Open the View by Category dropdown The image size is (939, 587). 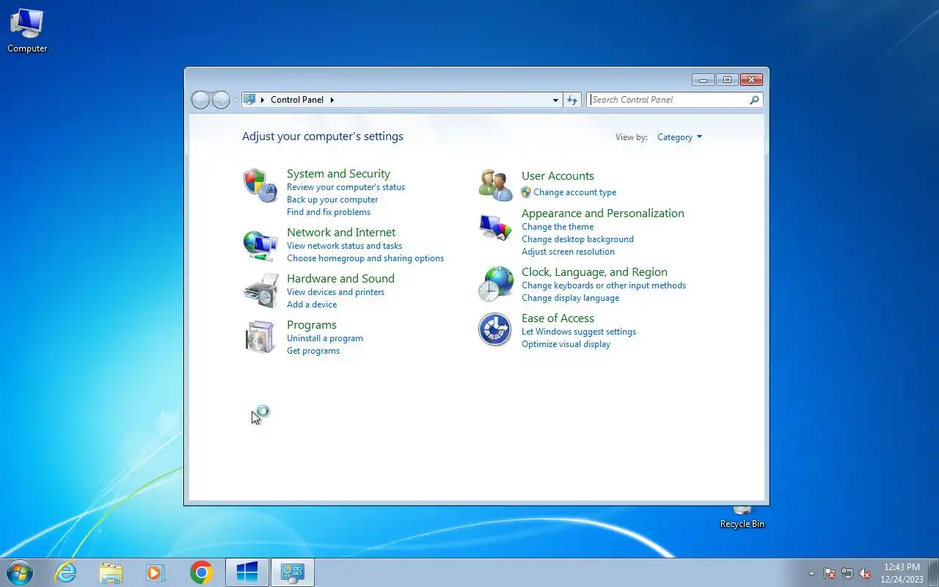[x=679, y=137]
